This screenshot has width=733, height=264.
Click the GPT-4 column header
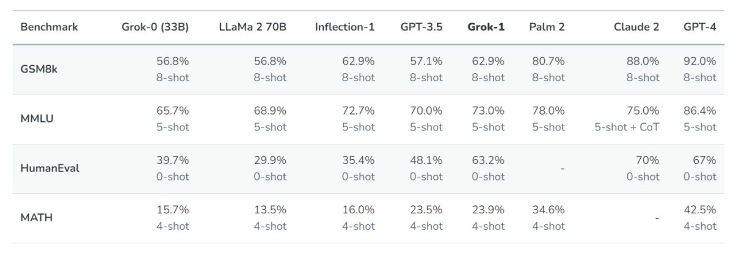tap(699, 27)
